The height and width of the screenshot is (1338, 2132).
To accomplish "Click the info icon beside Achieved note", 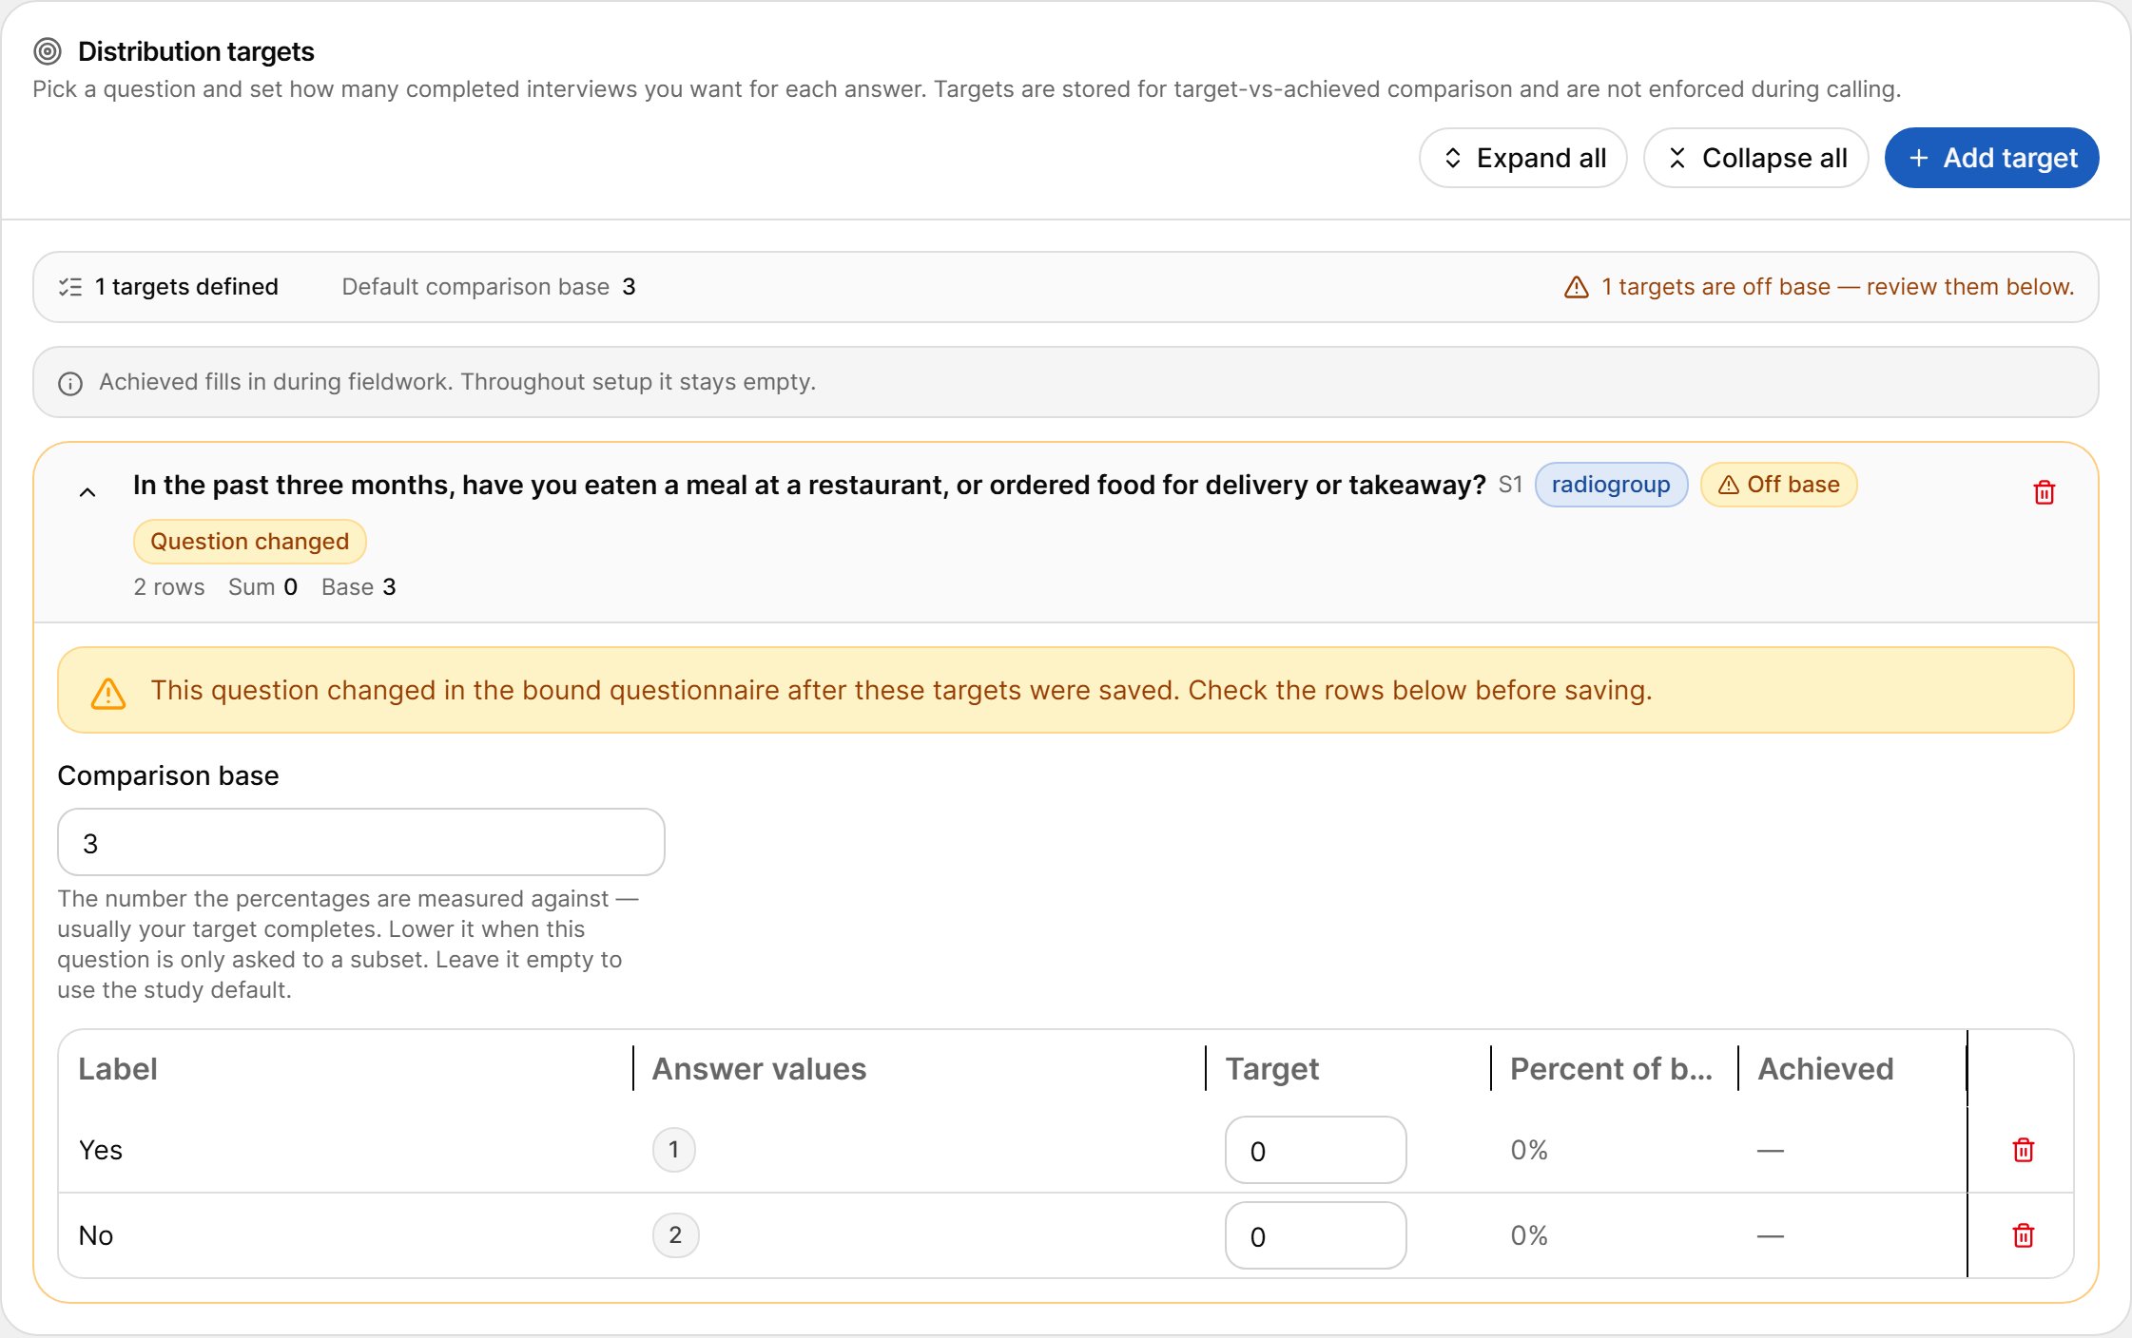I will coord(70,383).
